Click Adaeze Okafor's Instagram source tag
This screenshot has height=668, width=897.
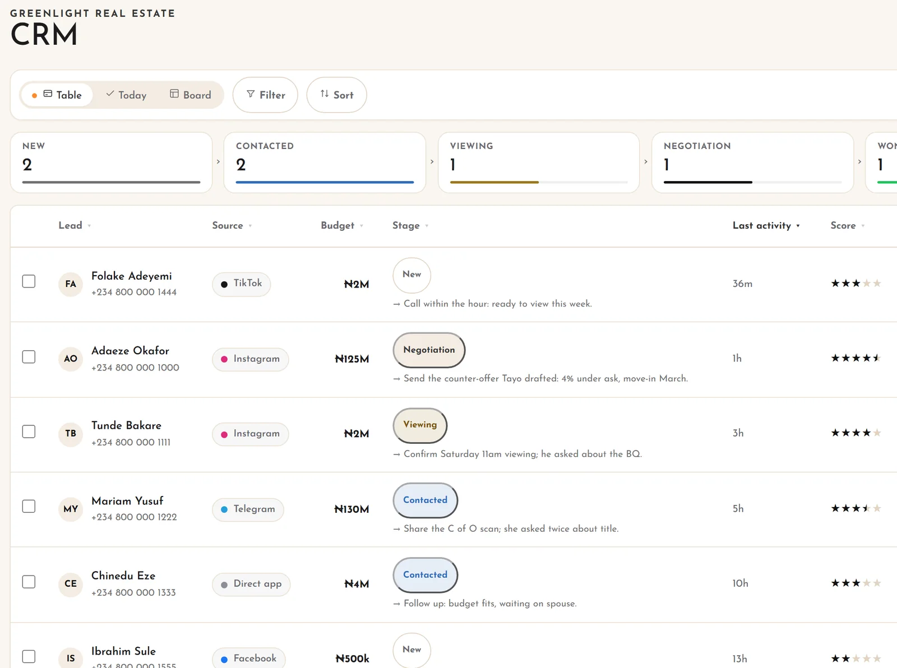[x=251, y=359]
